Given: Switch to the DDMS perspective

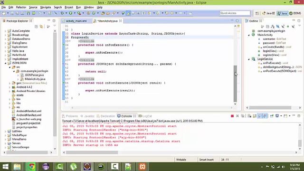Looking at the screenshot, I should (x=295, y=13).
